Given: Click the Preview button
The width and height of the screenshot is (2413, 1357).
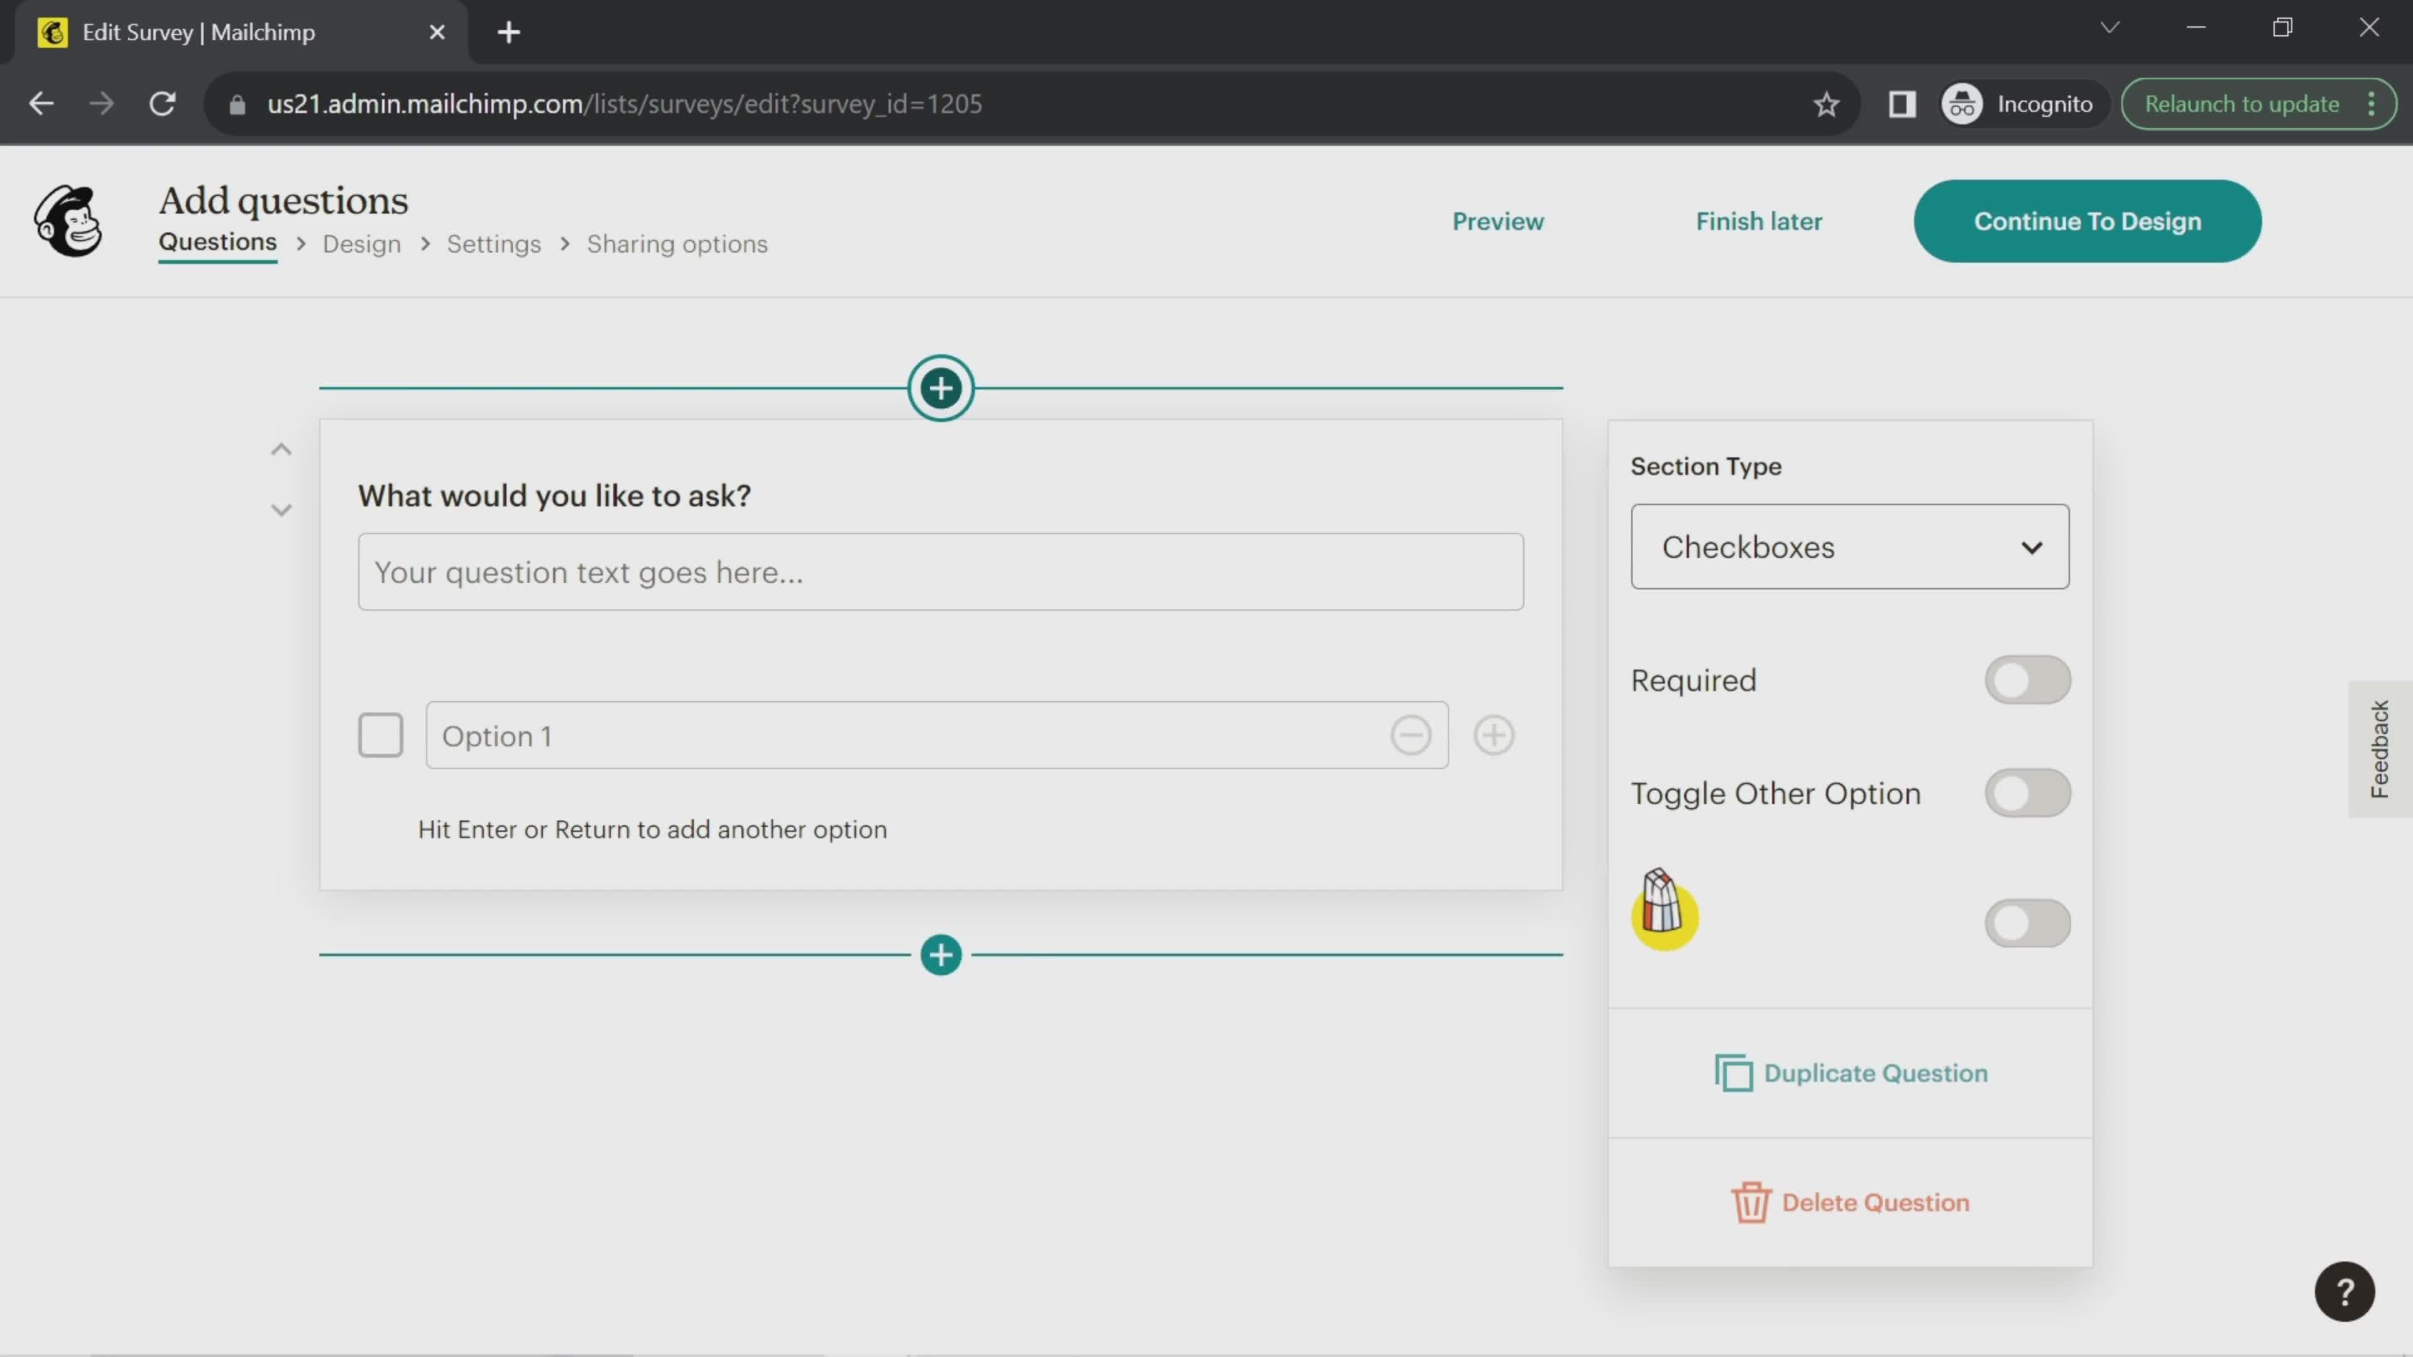Looking at the screenshot, I should 1498,221.
